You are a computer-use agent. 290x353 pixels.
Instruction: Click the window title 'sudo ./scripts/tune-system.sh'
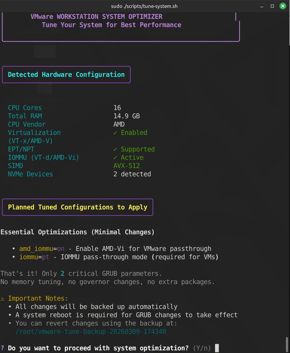click(144, 6)
